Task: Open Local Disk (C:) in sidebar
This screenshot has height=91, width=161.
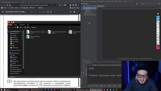Action: 16,69
